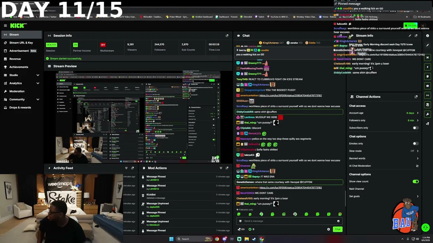
Task: Navigate to Revenue
Action: (x=22, y=59)
